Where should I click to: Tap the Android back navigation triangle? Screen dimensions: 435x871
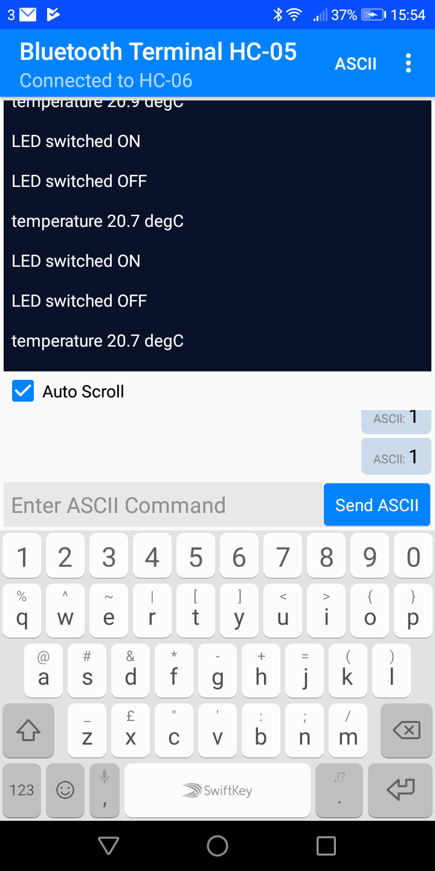coord(109,846)
